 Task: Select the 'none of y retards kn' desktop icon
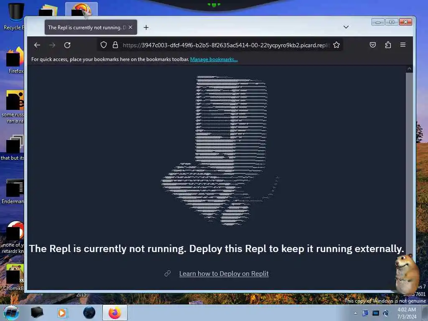click(13, 237)
